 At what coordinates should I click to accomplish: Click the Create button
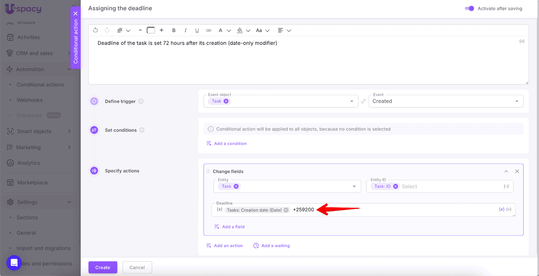click(103, 268)
